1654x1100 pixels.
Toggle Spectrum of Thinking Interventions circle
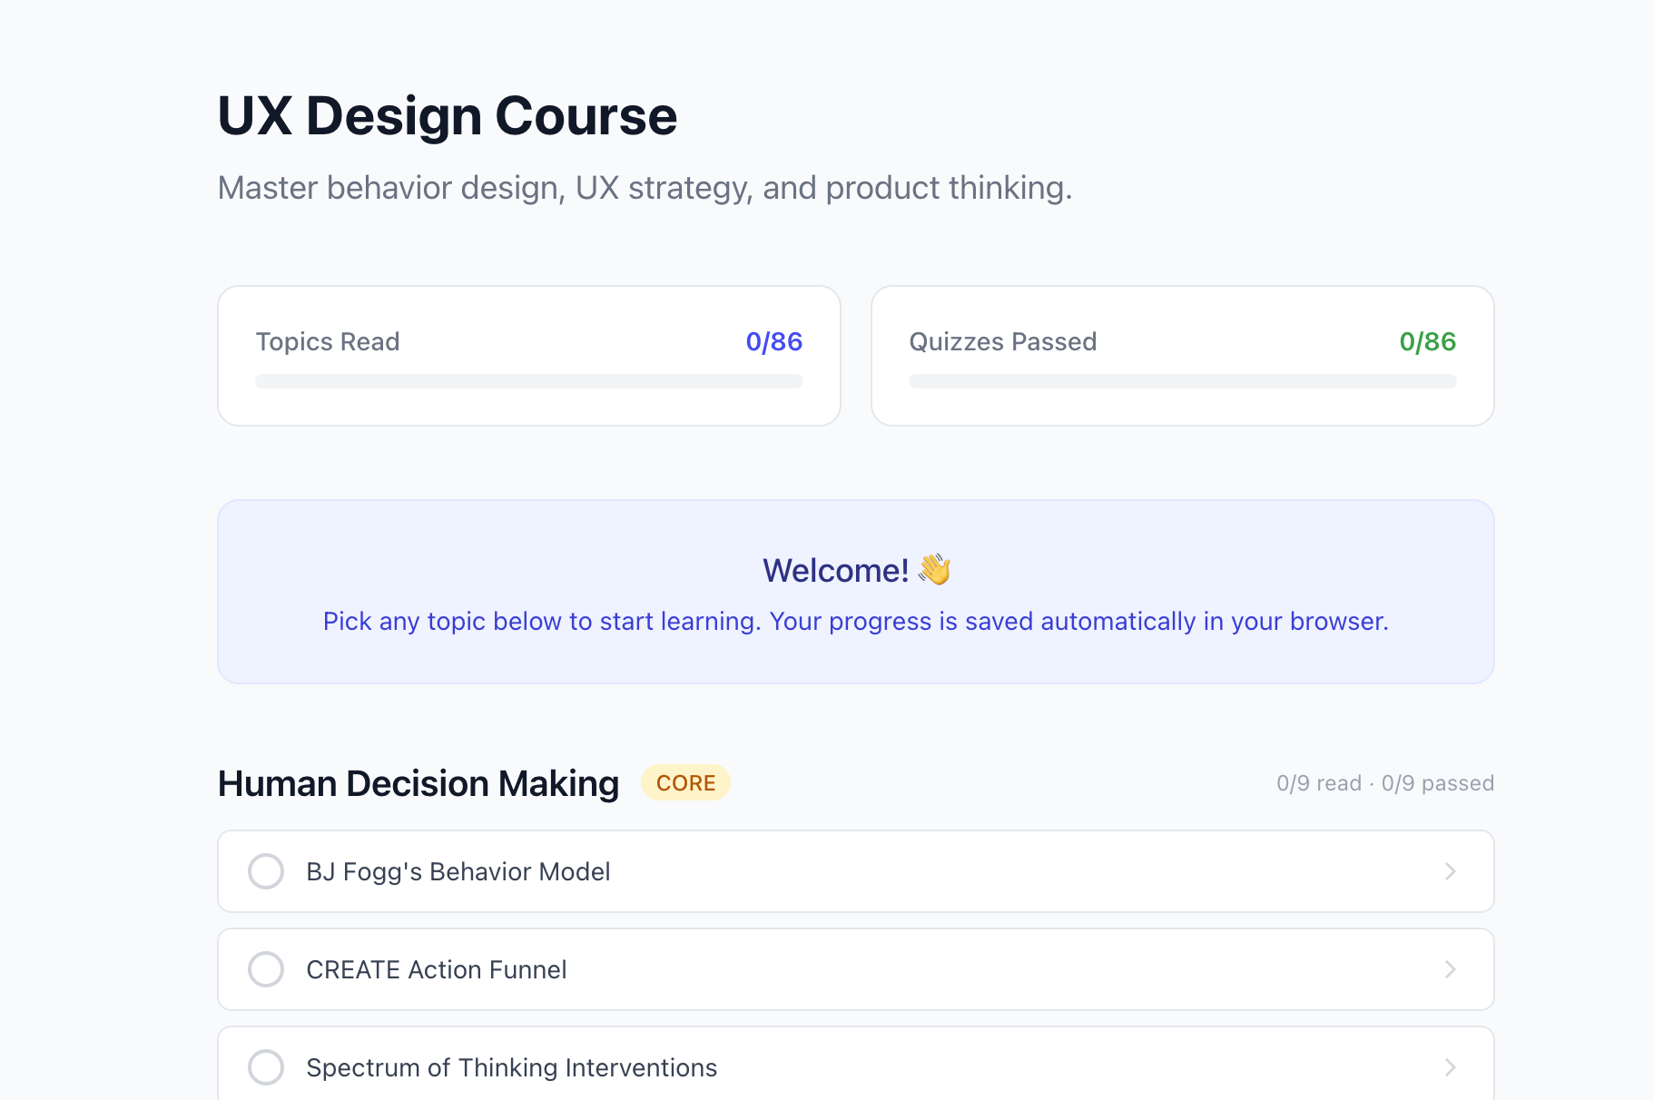click(266, 1067)
